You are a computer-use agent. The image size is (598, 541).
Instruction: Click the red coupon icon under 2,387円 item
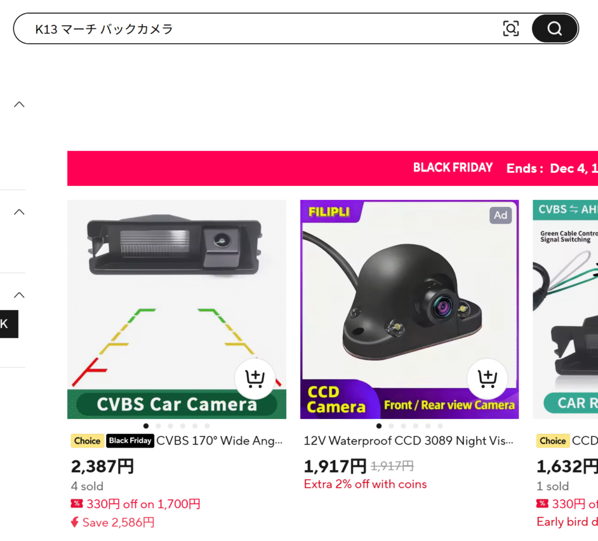click(x=77, y=504)
